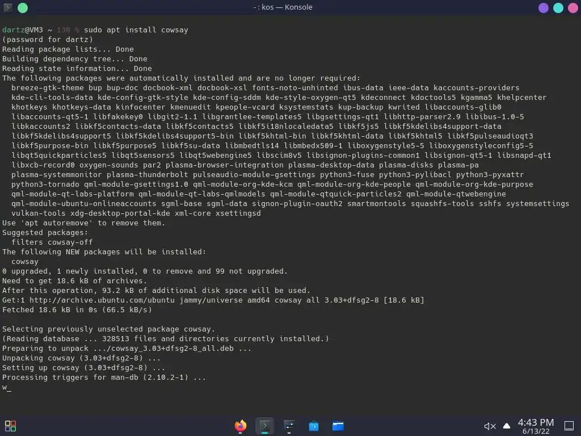Click the archive.ubuntu.com URL in Get:1 line

102,300
